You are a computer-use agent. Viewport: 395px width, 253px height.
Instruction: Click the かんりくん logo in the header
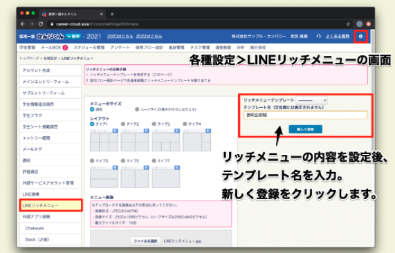(50, 36)
